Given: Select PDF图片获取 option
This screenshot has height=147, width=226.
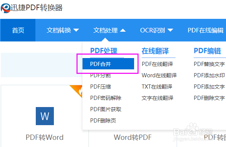Looking at the screenshot, I should 106,109.
